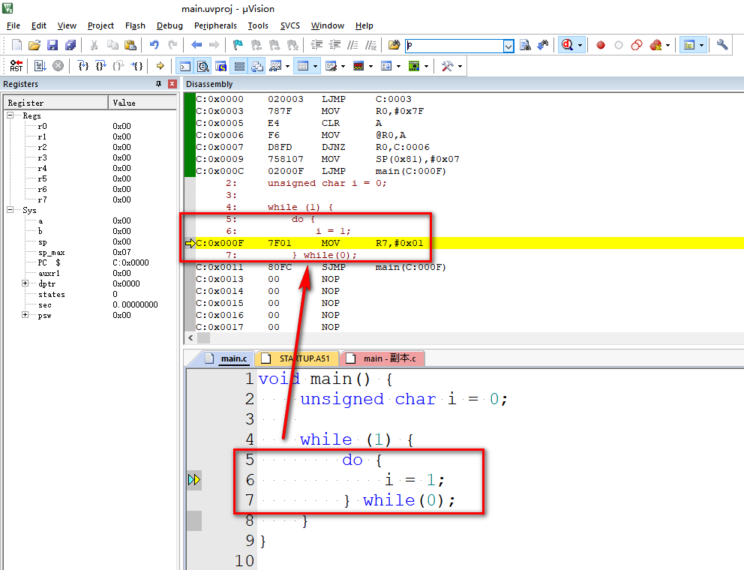Screen dimensions: 744x570
Task: Open the Peripherals menu
Action: point(215,25)
